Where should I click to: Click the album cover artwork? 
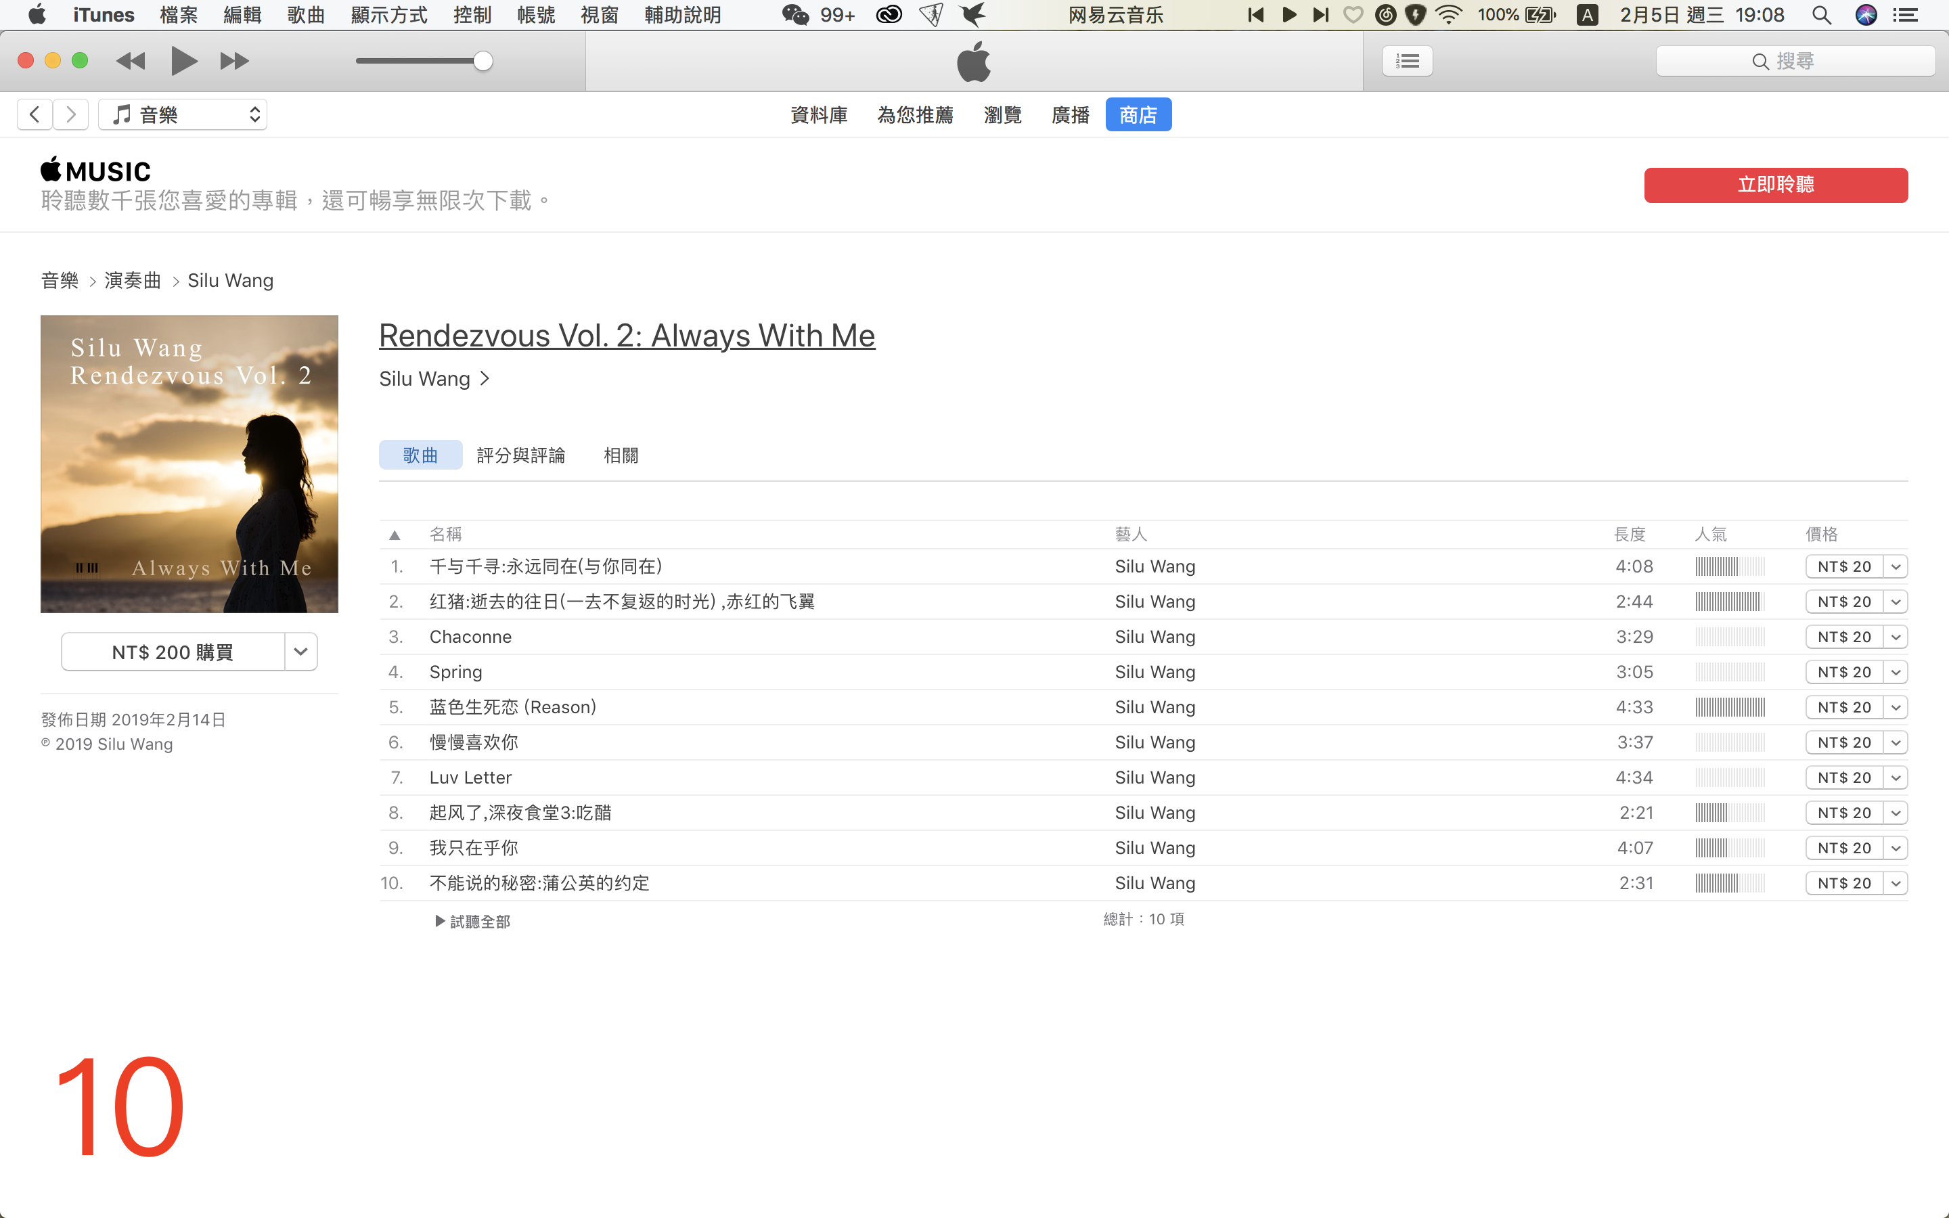point(189,464)
